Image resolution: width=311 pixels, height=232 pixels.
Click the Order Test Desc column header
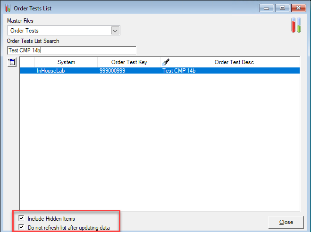[x=234, y=62]
